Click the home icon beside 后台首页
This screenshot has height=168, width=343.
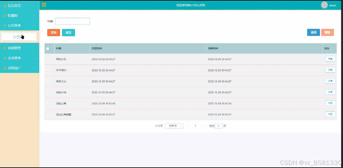point(5,6)
